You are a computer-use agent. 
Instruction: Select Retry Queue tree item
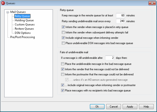pos(22,16)
